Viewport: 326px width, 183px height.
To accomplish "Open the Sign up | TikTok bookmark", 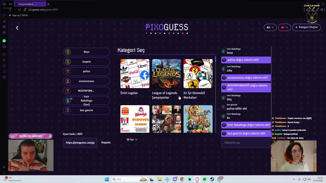I will pos(18,15).
